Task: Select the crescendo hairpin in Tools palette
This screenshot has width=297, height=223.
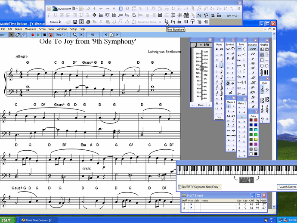Action: coord(244,54)
